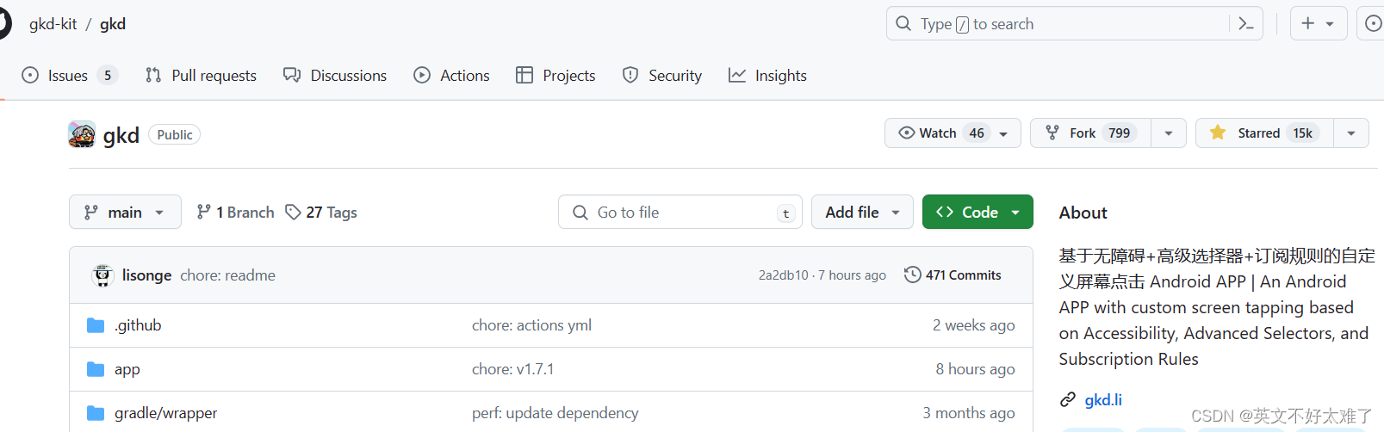Image resolution: width=1384 pixels, height=432 pixels.
Task: Toggle the Starred button
Action: point(1264,133)
